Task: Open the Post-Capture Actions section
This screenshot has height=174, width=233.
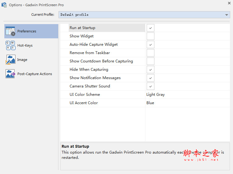Action: [x=34, y=74]
